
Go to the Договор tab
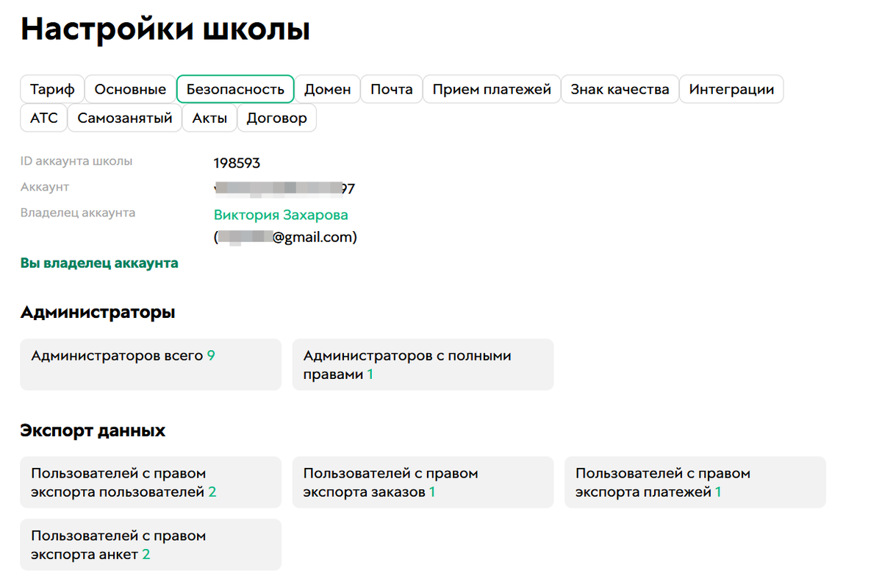click(x=276, y=118)
